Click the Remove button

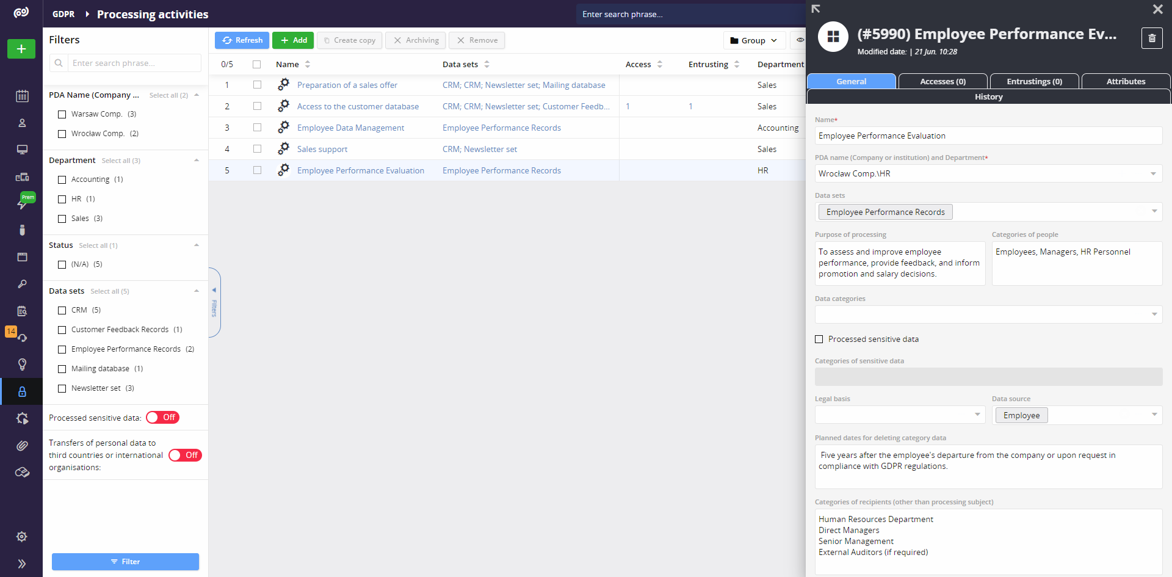[x=477, y=40]
